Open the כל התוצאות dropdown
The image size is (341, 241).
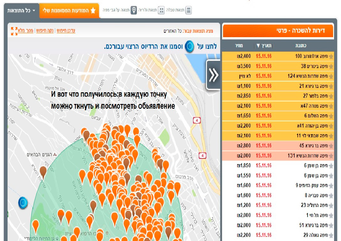[21, 11]
